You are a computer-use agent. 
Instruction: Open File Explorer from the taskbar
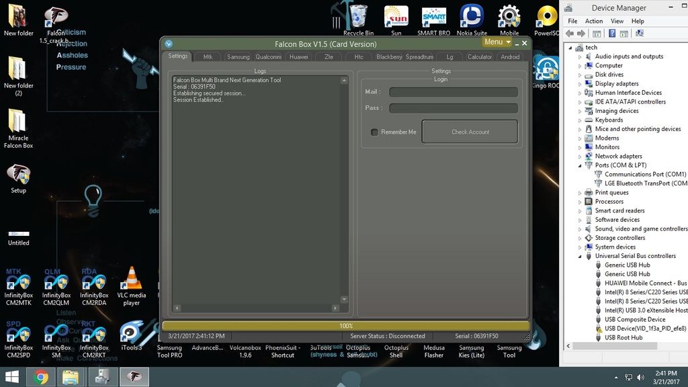click(x=70, y=377)
